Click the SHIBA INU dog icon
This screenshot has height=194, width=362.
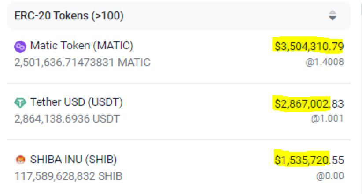point(20,160)
